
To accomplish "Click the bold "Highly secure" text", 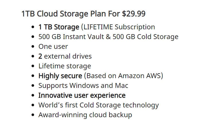I will (x=60, y=76).
